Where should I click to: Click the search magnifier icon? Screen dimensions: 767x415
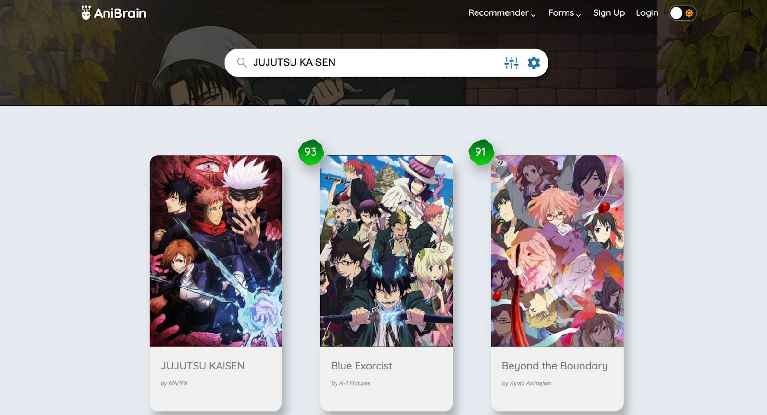[x=242, y=63]
